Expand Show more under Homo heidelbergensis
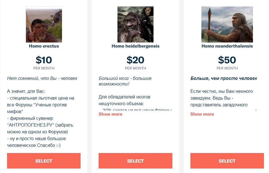 point(110,114)
